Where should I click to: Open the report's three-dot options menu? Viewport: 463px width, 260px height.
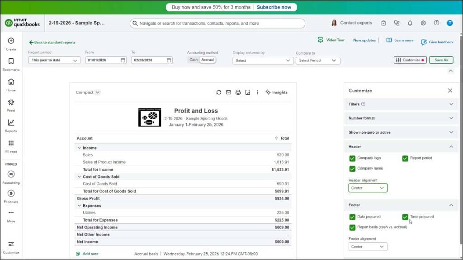(x=257, y=92)
